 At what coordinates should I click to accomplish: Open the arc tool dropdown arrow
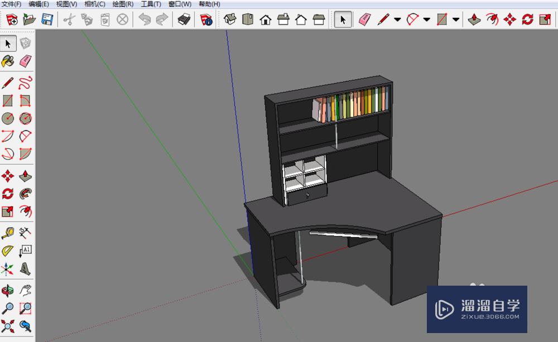pos(427,20)
